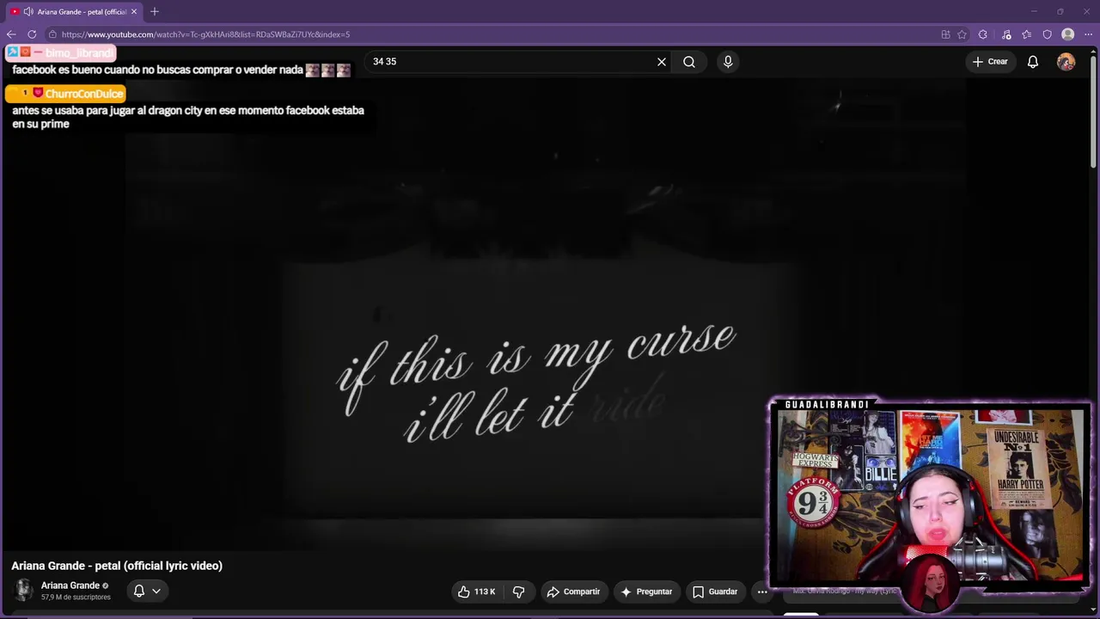This screenshot has height=619, width=1100.
Task: Open the Ariana Grande channel avatar
Action: pyautogui.click(x=23, y=590)
